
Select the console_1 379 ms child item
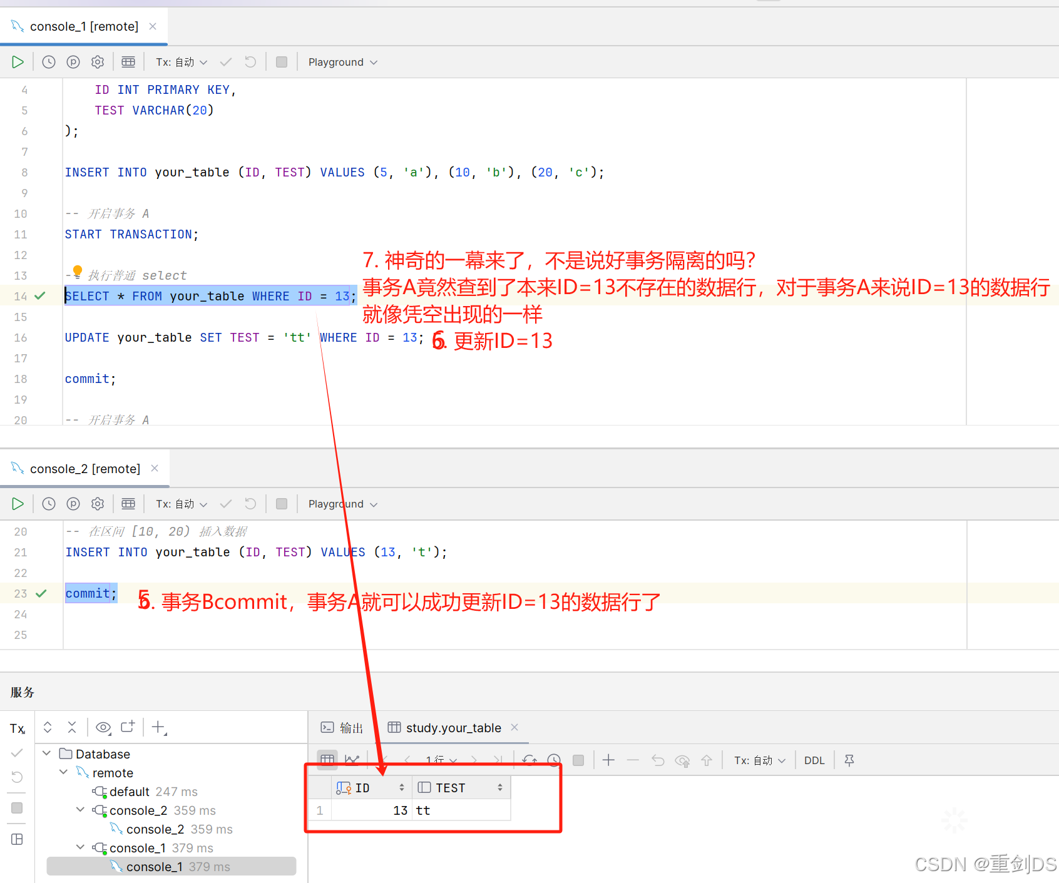pos(171,867)
